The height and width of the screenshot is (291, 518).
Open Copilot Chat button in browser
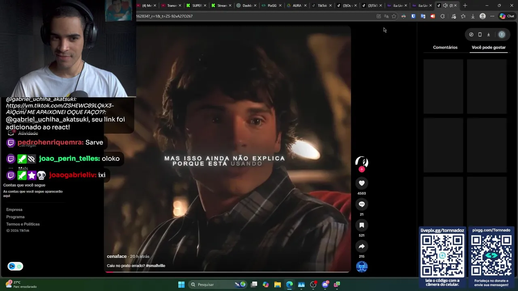[x=507, y=16]
